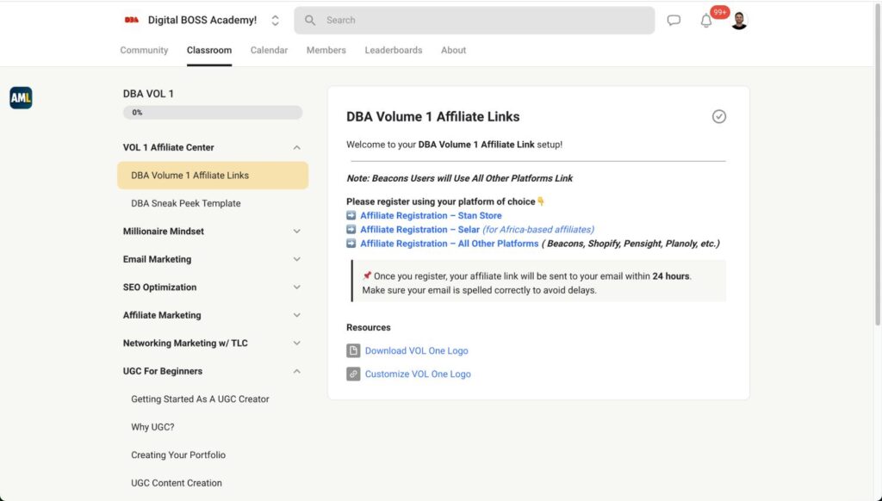Expand the Millionaire Mindset section
882x501 pixels.
click(296, 231)
